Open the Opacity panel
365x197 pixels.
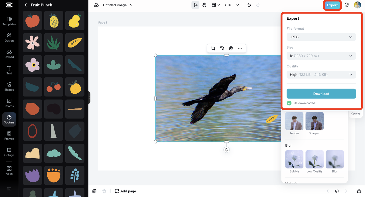pos(356,113)
